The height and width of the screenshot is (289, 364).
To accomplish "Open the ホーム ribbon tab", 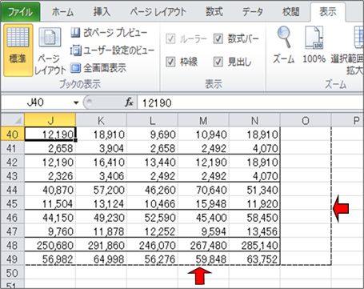I will pyautogui.click(x=62, y=12).
